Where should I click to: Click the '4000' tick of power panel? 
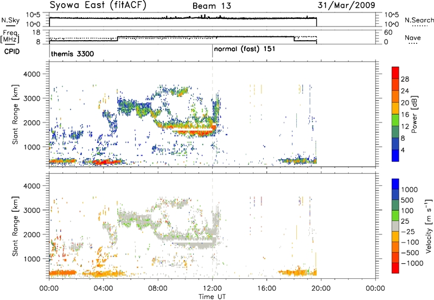coord(31,74)
